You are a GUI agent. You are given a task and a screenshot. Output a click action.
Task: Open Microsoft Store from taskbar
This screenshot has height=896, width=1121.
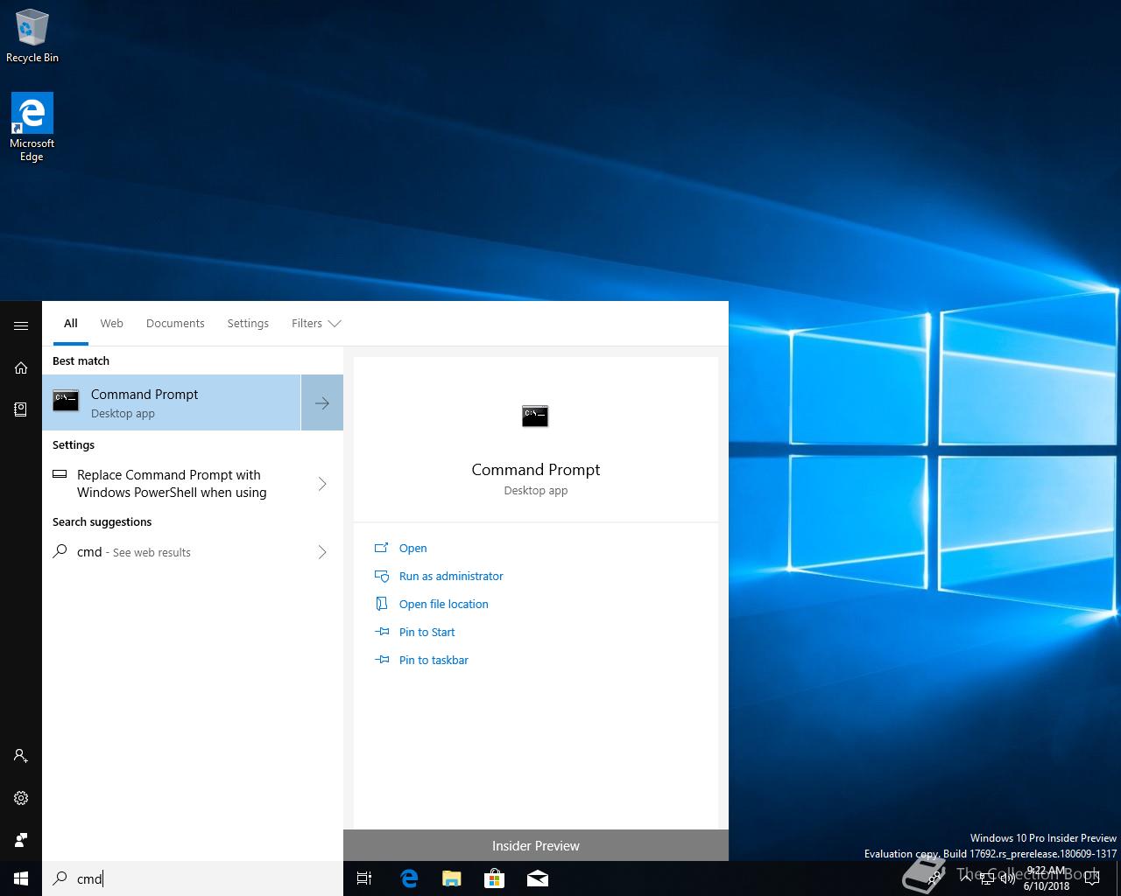click(x=494, y=878)
